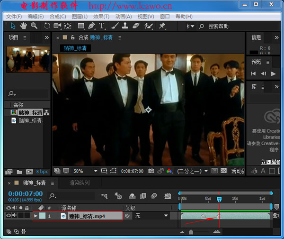
Task: Open the 50% magnification dropdown
Action: 85,171
